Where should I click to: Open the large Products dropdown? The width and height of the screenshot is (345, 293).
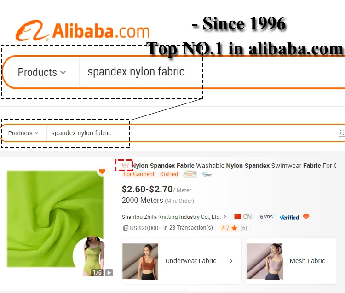(x=41, y=72)
